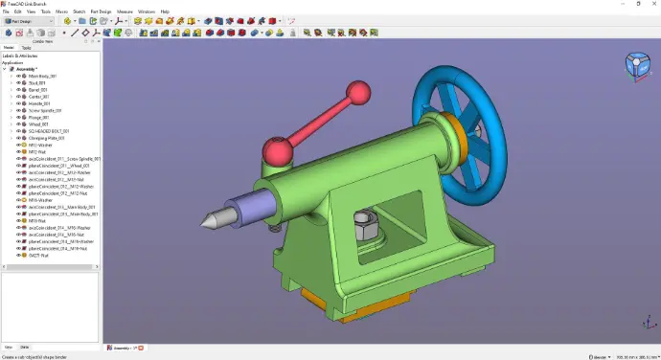The height and width of the screenshot is (360, 661).
Task: Open the Sketch menu
Action: (79, 11)
